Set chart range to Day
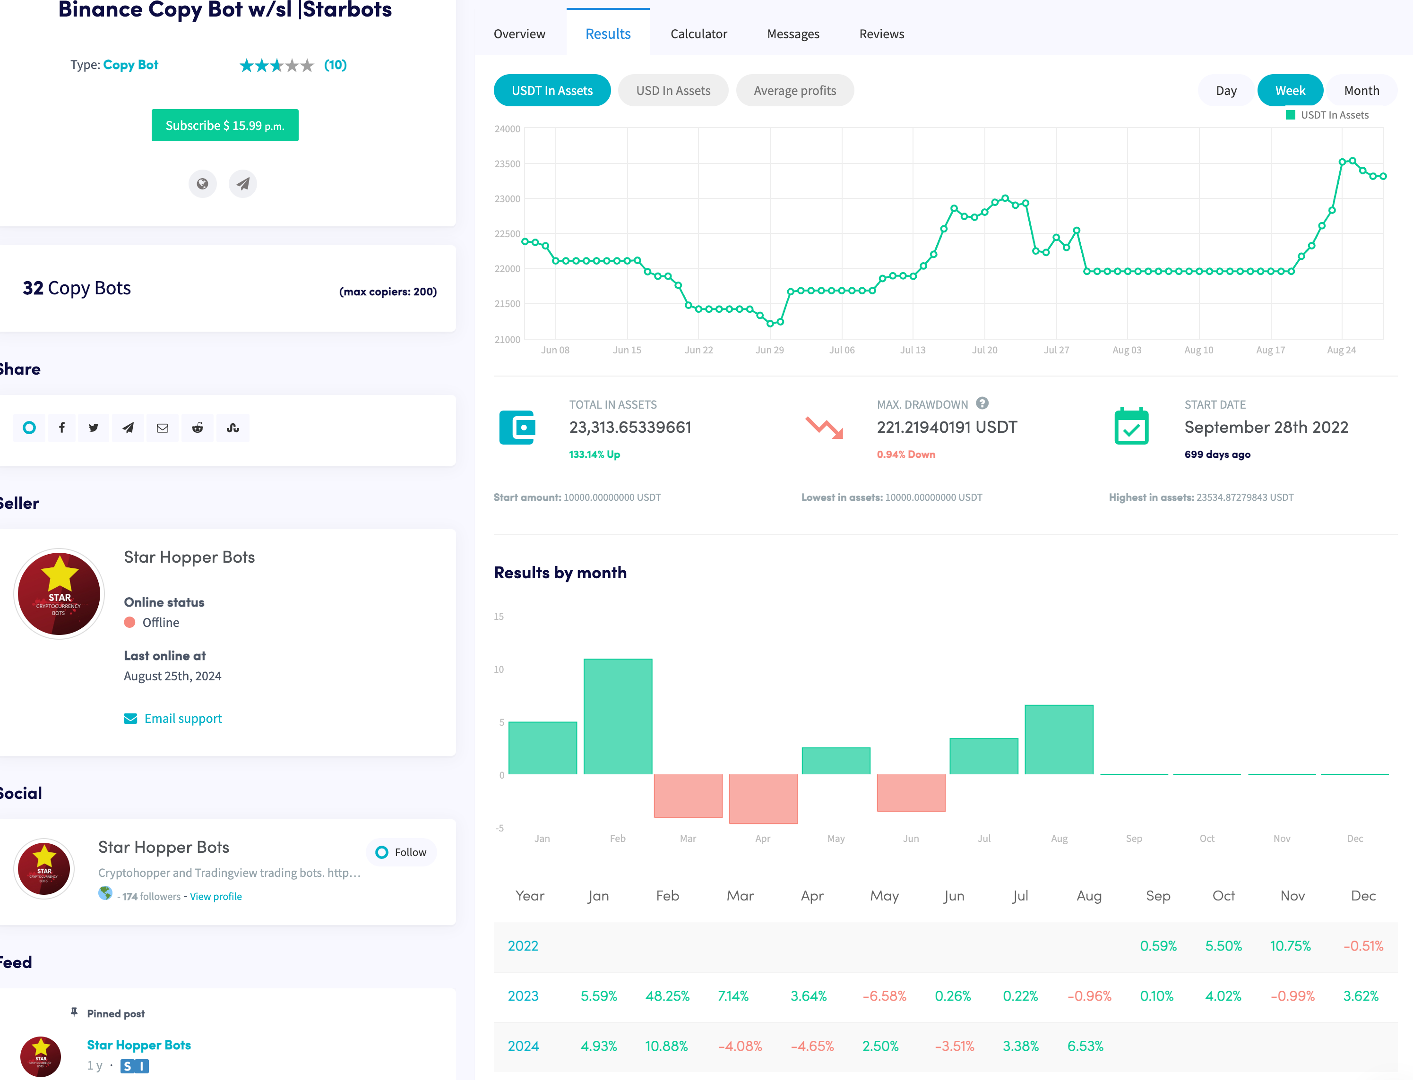Image resolution: width=1413 pixels, height=1080 pixels. coord(1226,91)
